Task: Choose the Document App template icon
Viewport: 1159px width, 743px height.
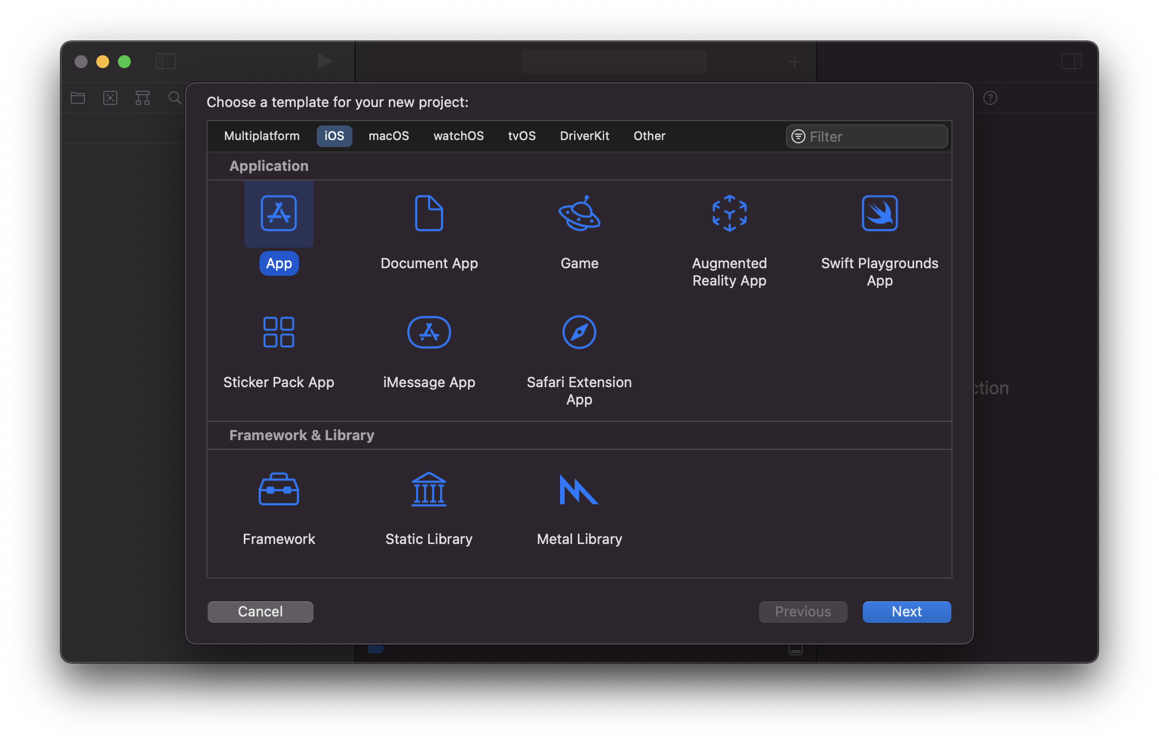Action: [429, 214]
